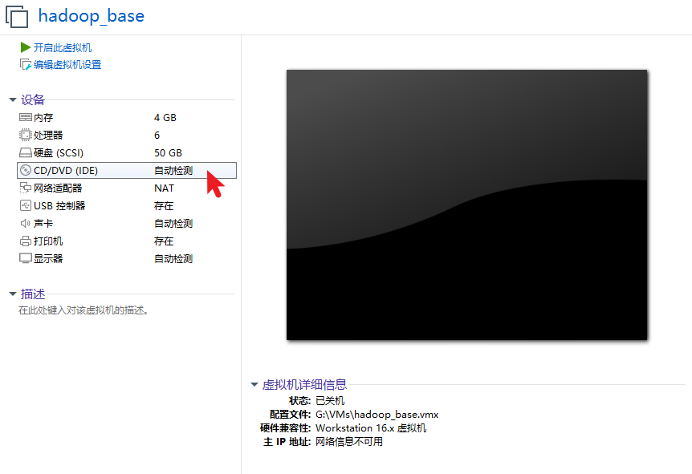Select the 显示器 row label

click(48, 259)
